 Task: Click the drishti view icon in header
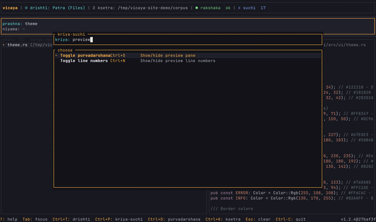point(26,8)
